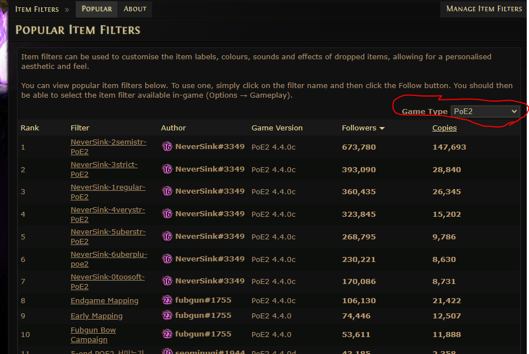Viewport: 529px width, 354px height.
Task: Click the NeverSink-0toosoft-PoE2 author badge icon
Action: (x=167, y=281)
